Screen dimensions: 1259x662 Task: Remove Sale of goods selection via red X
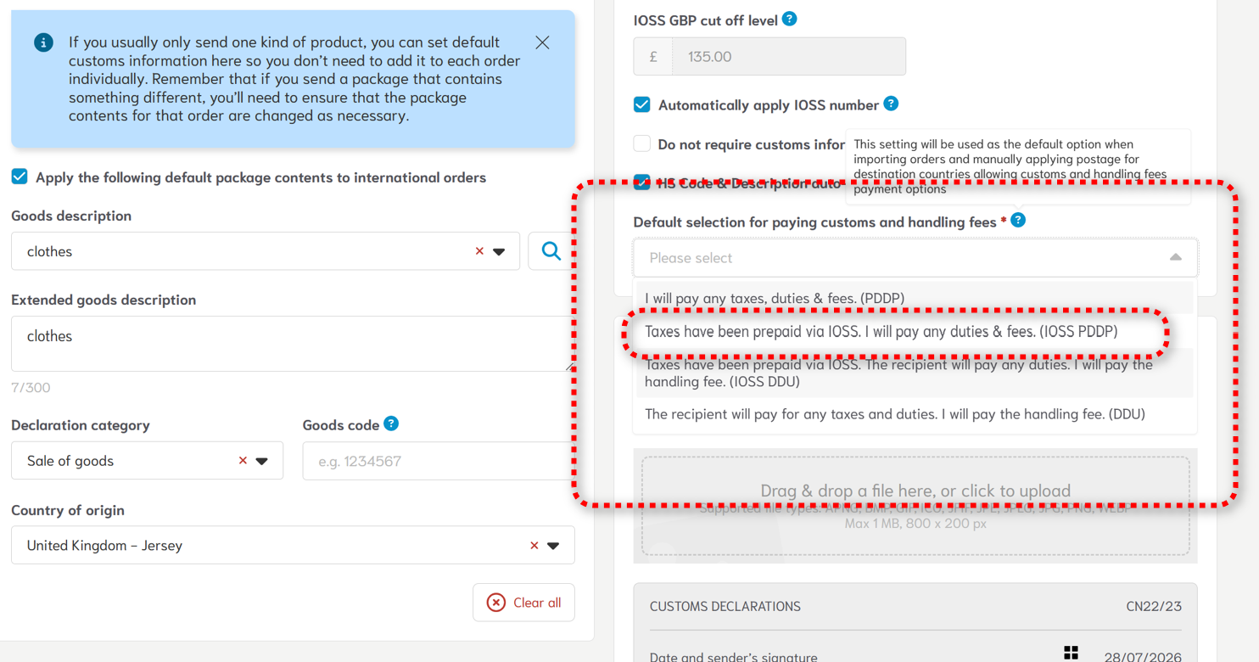click(x=243, y=461)
